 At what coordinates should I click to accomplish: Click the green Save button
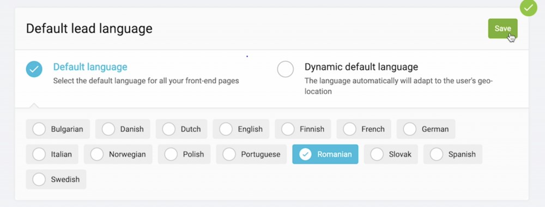pyautogui.click(x=502, y=28)
